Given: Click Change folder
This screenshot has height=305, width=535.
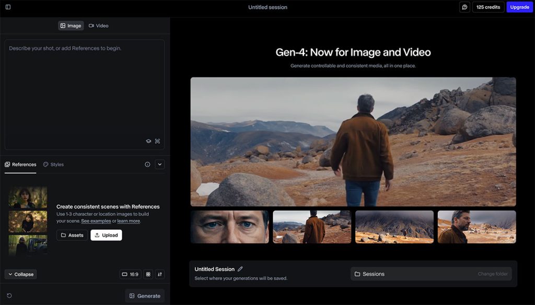Looking at the screenshot, I should click(x=493, y=274).
